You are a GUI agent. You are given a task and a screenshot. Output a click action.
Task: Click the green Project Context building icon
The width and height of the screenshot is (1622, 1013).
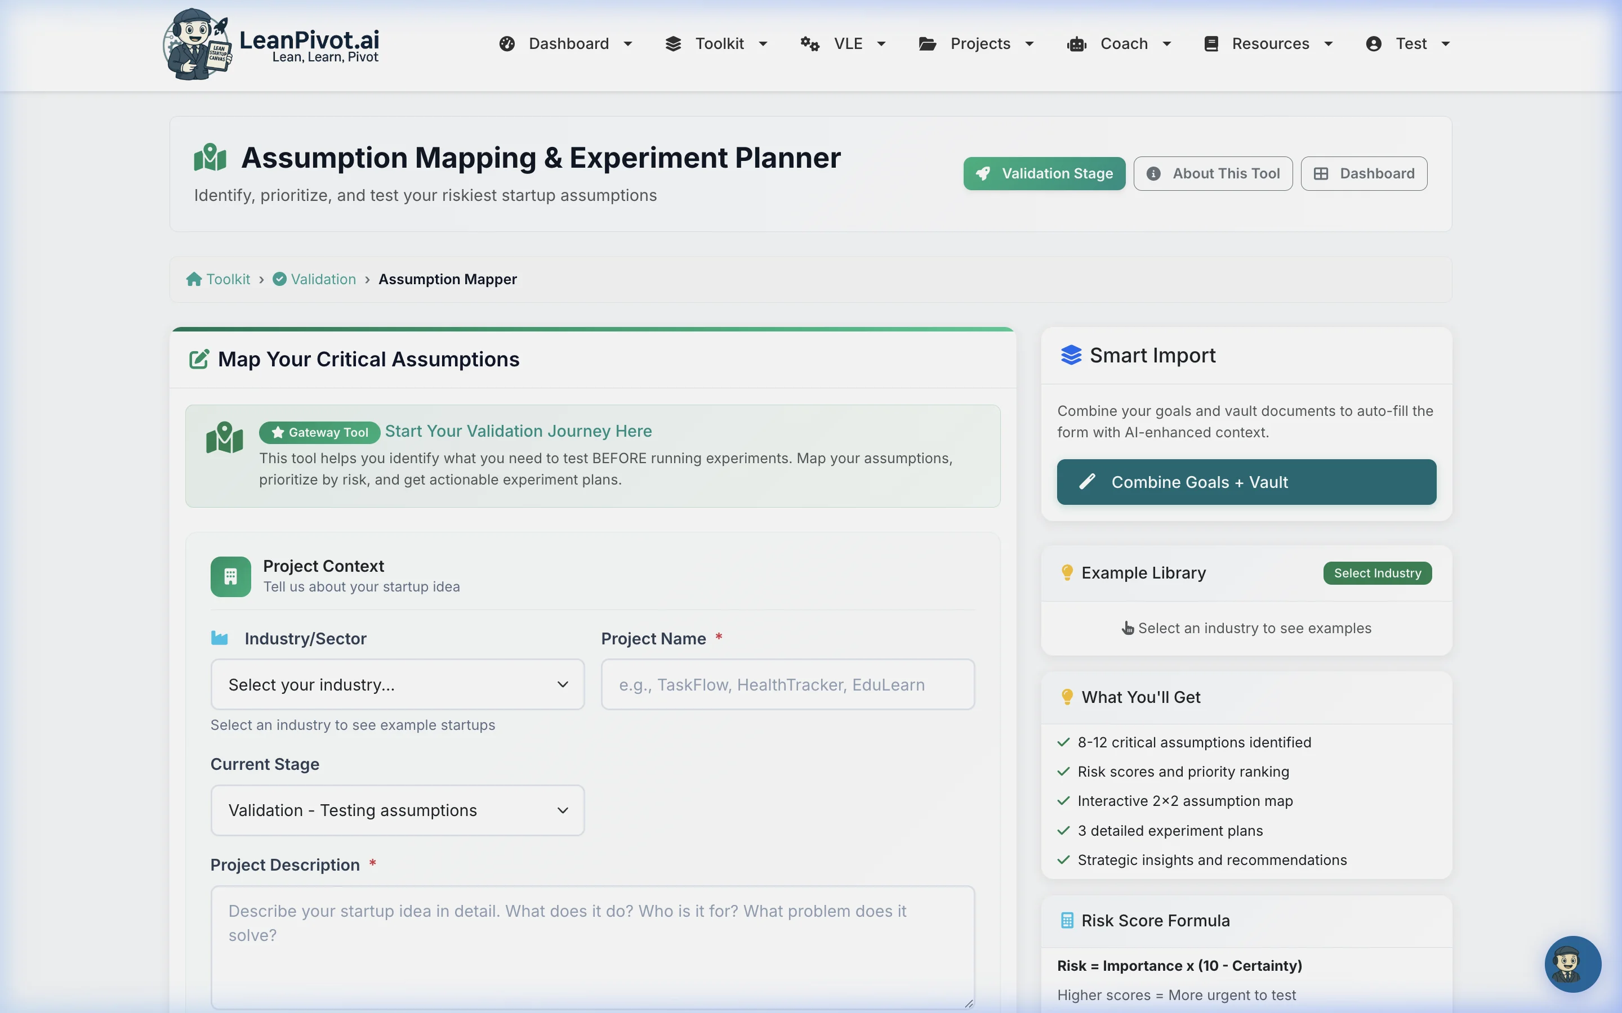(x=230, y=576)
